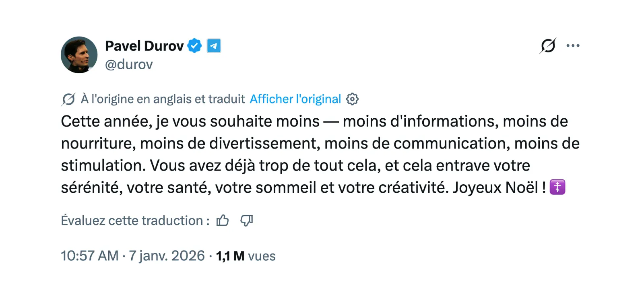Click the blue verified checkmark badge

click(x=195, y=46)
